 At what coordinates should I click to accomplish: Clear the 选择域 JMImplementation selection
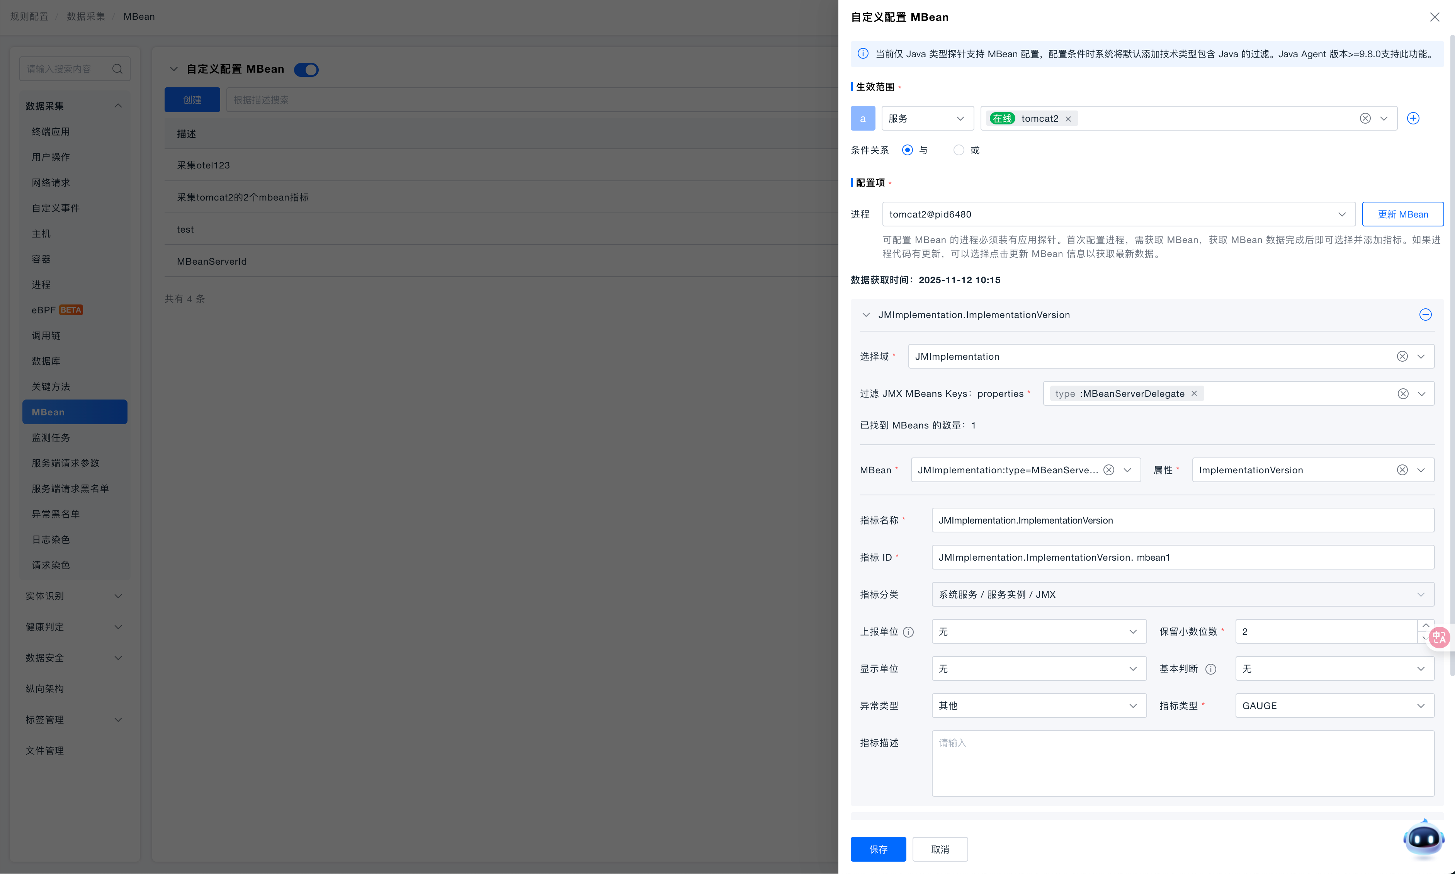coord(1402,356)
